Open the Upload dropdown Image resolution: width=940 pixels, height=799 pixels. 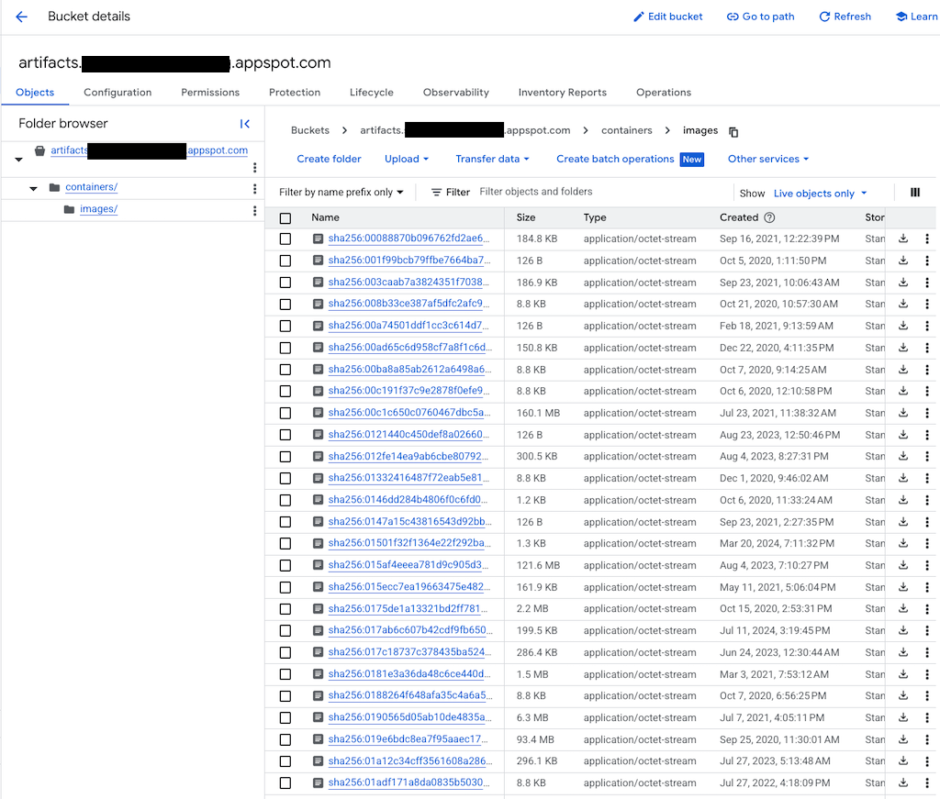tap(407, 159)
